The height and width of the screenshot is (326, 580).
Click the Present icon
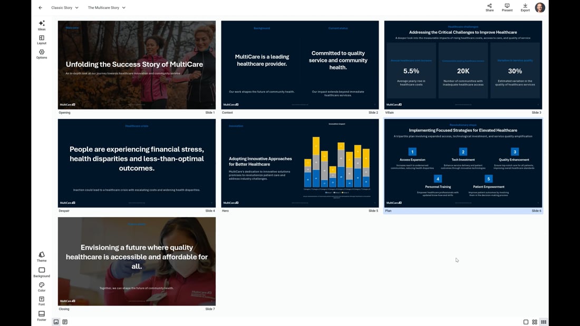point(507,7)
